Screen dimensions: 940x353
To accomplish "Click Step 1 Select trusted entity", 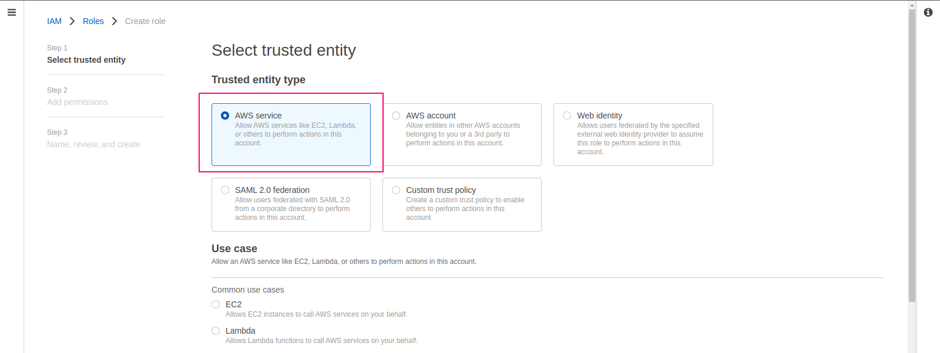I will [x=86, y=60].
